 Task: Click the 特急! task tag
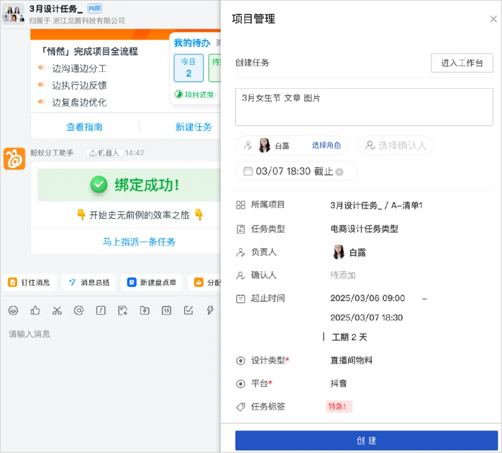click(x=339, y=406)
